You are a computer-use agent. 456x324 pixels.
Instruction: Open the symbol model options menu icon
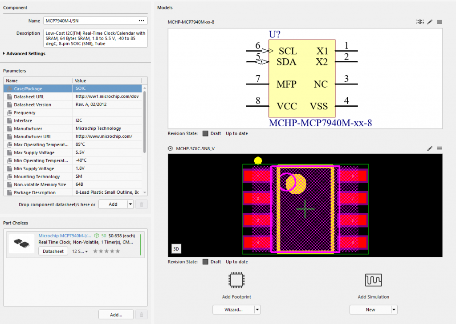click(x=440, y=22)
